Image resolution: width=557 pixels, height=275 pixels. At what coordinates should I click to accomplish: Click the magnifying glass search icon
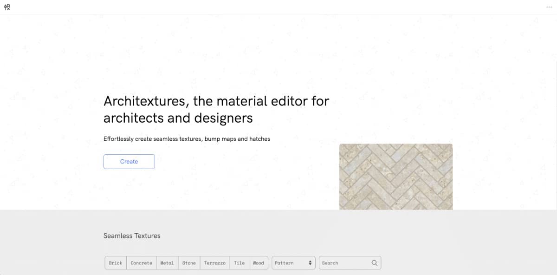(x=375, y=263)
